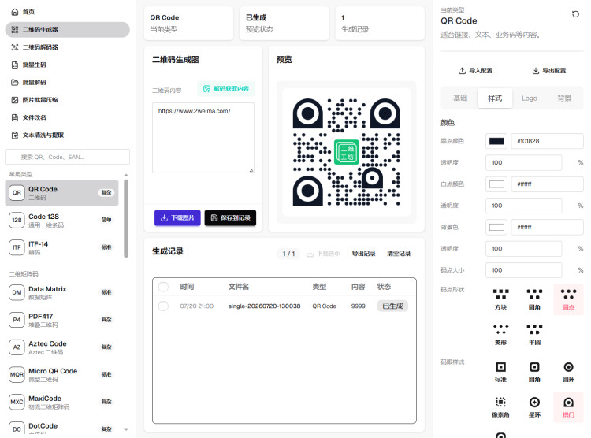
Task: Click the QR content text area
Action: coord(203,138)
